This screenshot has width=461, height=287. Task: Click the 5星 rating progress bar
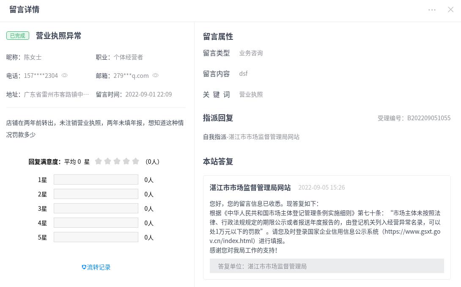(96, 237)
